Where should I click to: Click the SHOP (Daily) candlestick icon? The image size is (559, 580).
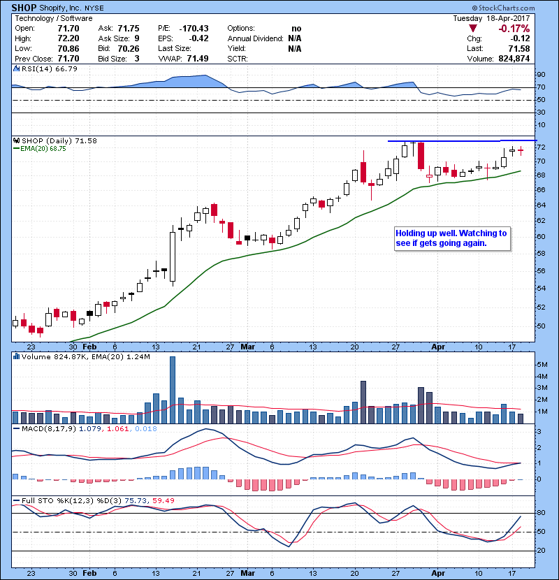click(16, 140)
